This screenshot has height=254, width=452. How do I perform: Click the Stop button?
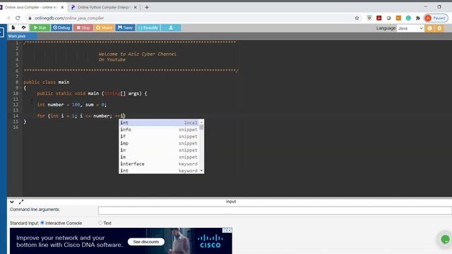coord(83,28)
